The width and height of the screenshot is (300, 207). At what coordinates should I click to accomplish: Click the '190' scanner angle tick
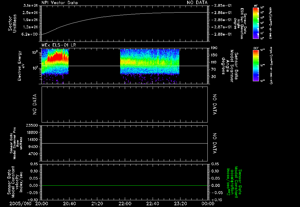tap(215, 48)
